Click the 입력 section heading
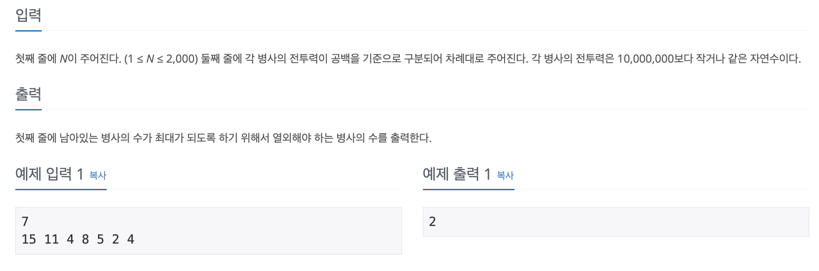The image size is (819, 271). pyautogui.click(x=28, y=15)
